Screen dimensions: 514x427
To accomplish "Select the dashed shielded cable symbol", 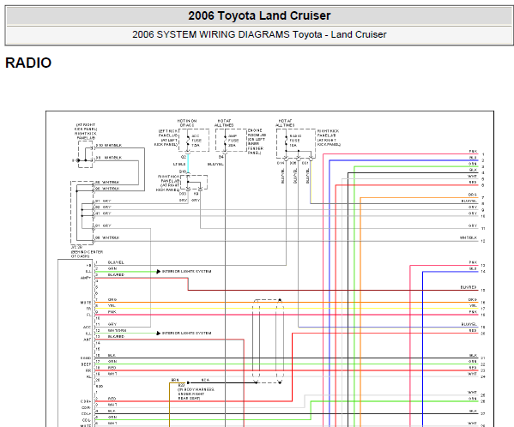I will pyautogui.click(x=268, y=341).
